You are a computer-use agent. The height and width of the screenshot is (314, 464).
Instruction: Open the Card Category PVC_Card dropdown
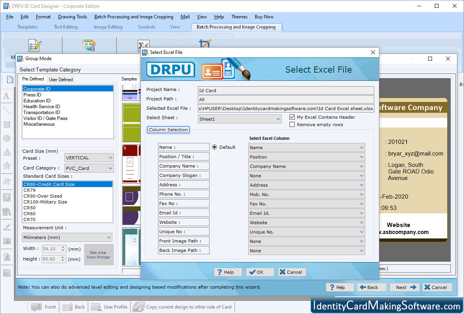point(89,168)
